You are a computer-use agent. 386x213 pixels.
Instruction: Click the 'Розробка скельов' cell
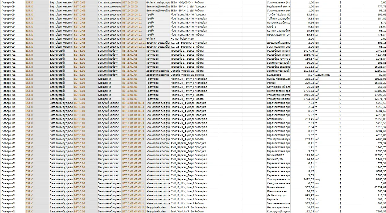[x=279, y=66]
